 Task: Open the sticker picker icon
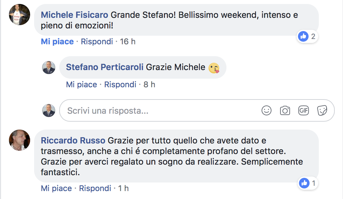[x=322, y=110]
